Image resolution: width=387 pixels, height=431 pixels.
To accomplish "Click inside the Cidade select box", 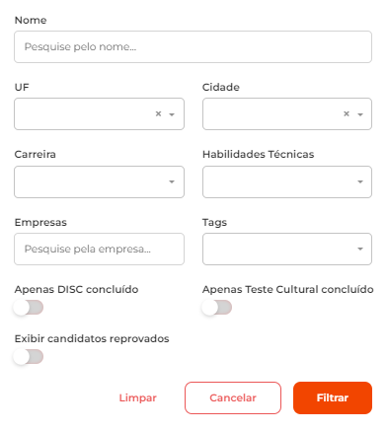I will [273, 113].
